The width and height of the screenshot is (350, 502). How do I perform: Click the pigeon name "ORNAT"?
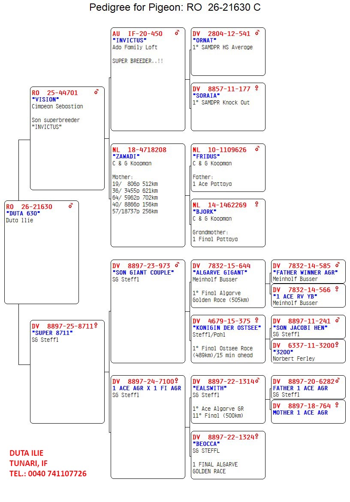pyautogui.click(x=205, y=41)
